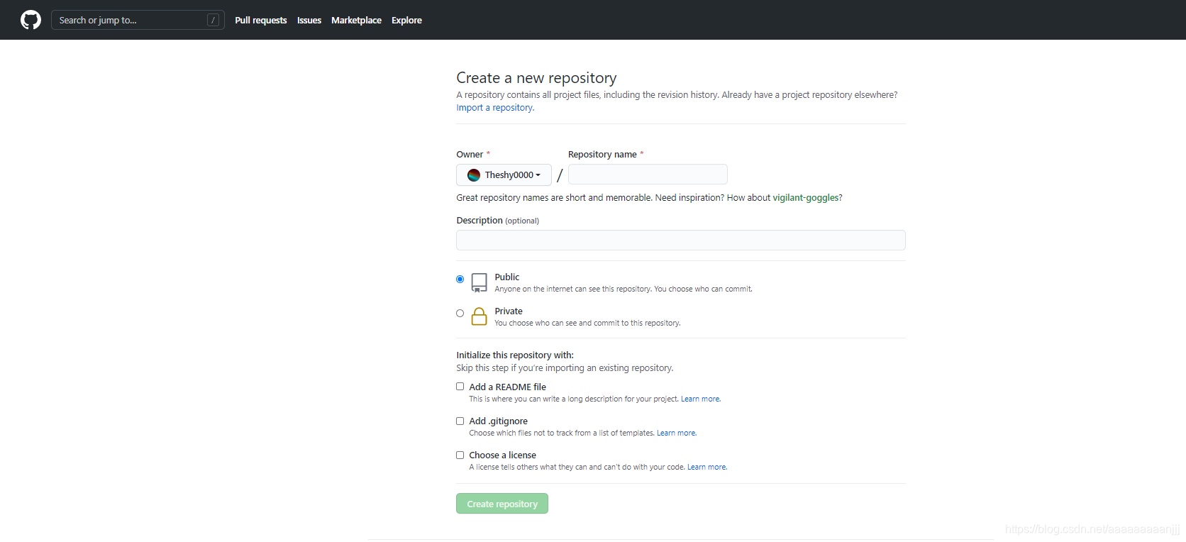Click the slash shortcut icon in search
This screenshot has height=542, width=1186.
click(213, 20)
